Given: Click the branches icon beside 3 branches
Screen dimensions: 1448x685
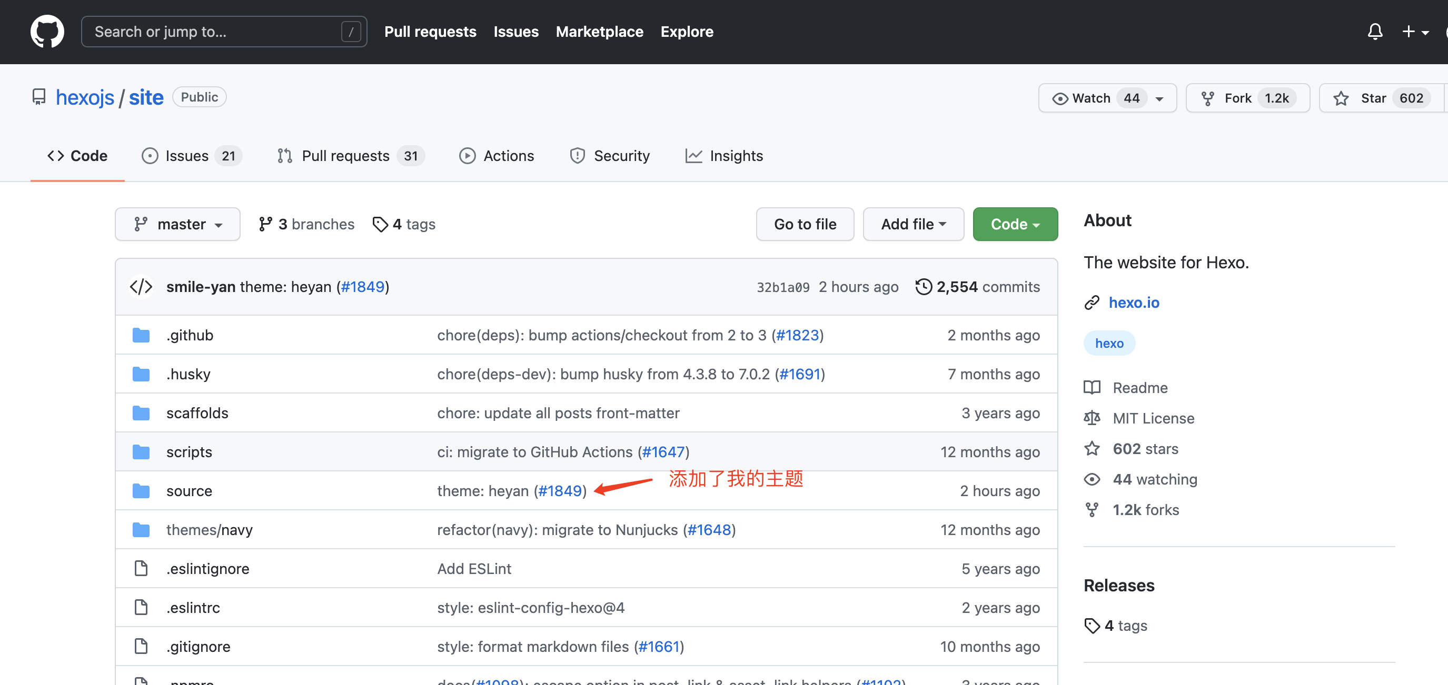Looking at the screenshot, I should (265, 224).
